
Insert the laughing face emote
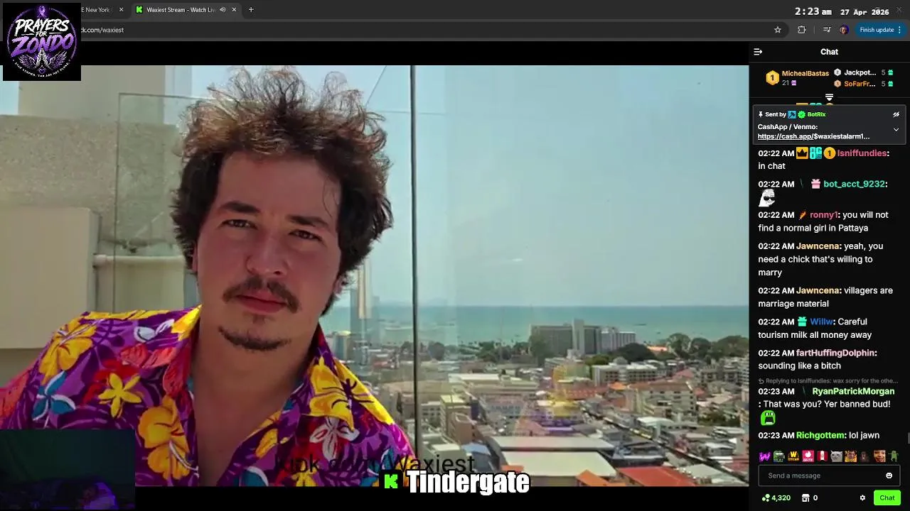coord(879,456)
